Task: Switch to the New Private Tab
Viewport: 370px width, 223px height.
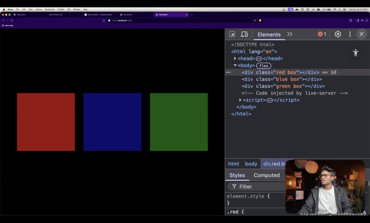Action: point(56,15)
